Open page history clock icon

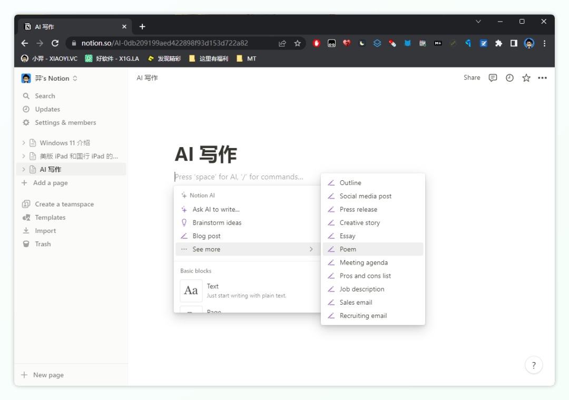tap(509, 78)
